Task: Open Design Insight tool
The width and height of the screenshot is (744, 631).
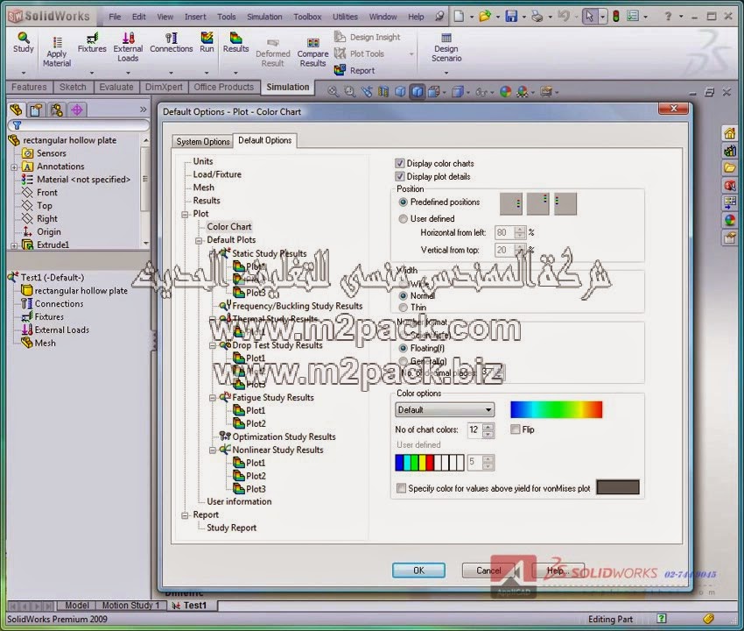Action: (x=368, y=37)
